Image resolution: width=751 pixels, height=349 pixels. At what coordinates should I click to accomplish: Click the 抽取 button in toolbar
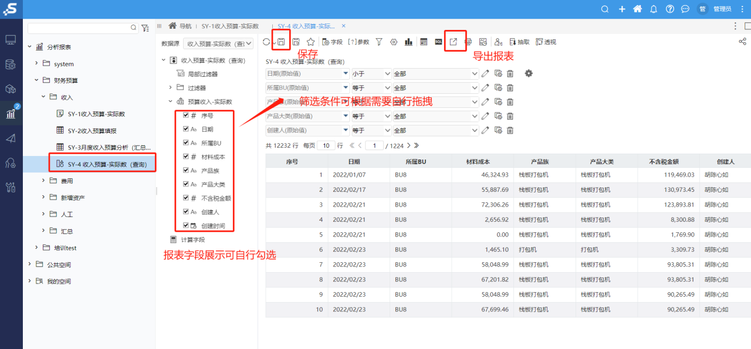[x=519, y=42]
